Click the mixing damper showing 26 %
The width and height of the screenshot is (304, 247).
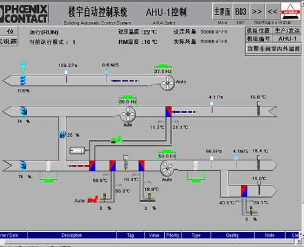pos(62,134)
